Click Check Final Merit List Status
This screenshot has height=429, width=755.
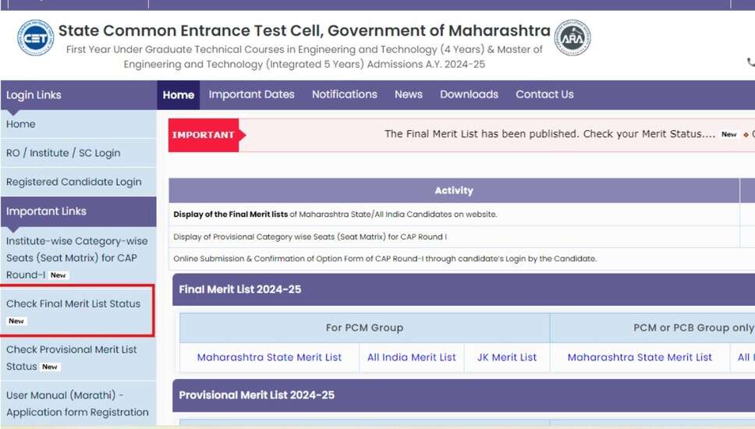(73, 304)
